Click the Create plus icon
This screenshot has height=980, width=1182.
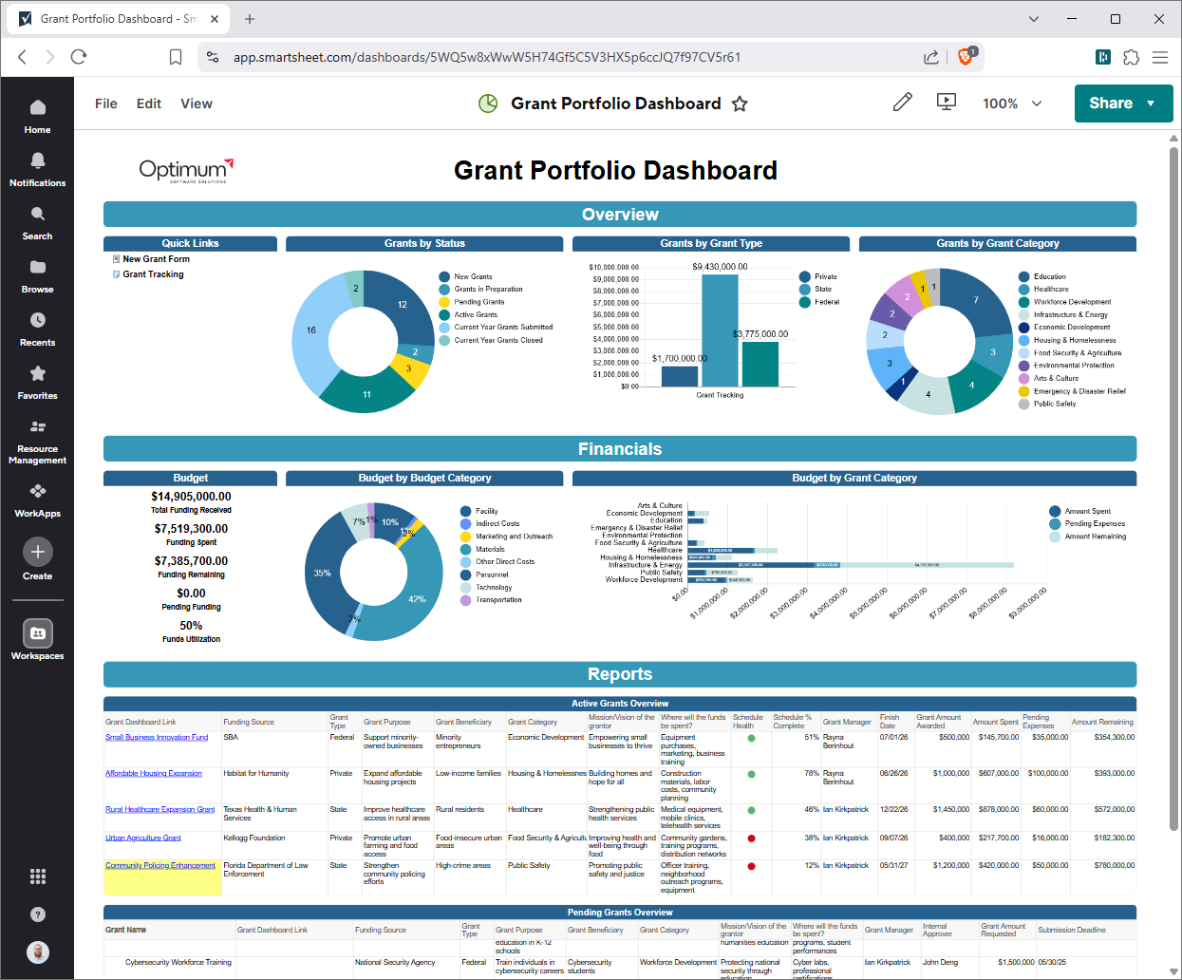(37, 552)
